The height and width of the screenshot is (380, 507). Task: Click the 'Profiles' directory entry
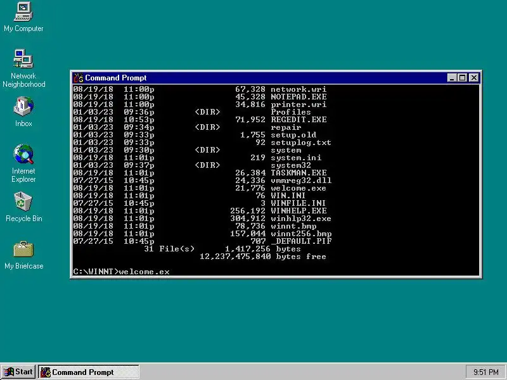point(291,112)
